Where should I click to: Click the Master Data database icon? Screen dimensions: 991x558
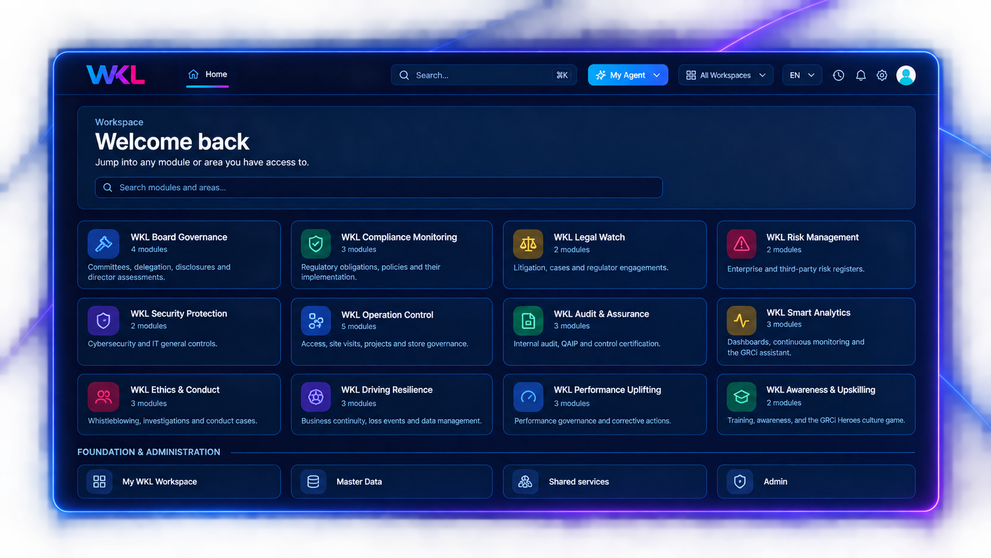tap(313, 482)
